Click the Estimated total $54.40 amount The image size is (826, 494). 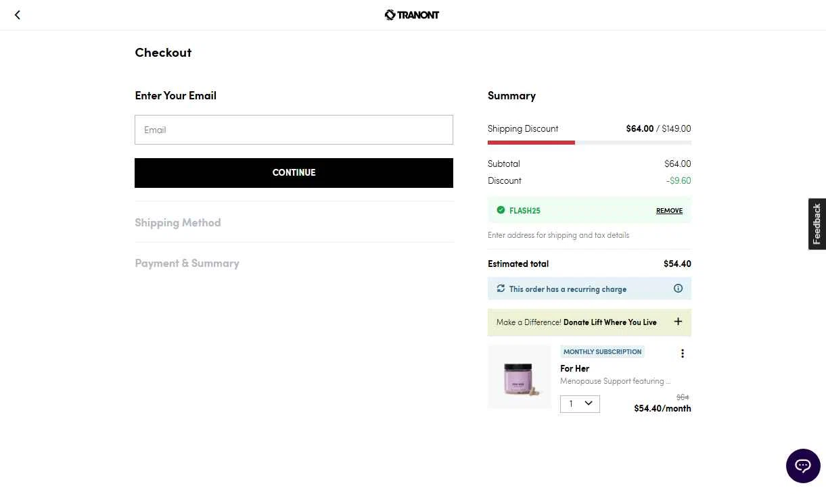pos(677,264)
